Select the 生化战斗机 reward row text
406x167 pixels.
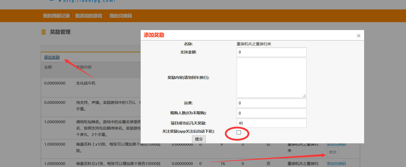click(86, 83)
